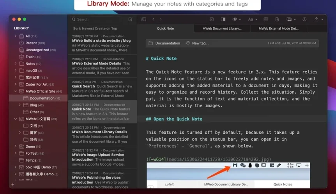Click the new note compose icon
The height and width of the screenshot is (194, 336).
[130, 19]
